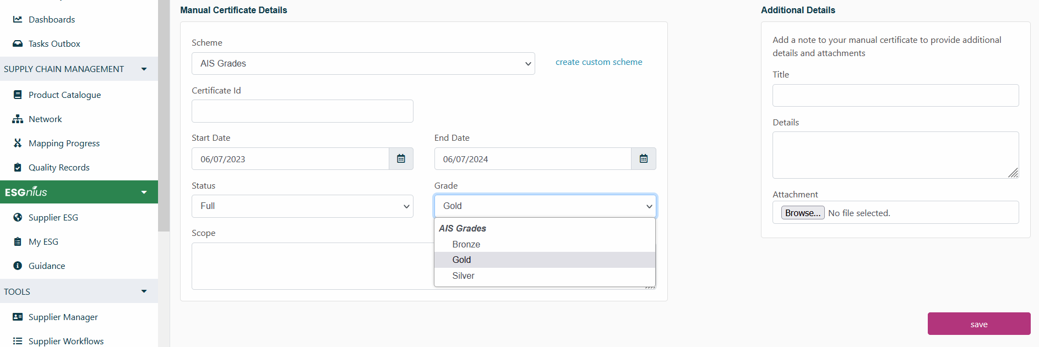
Task: Click the Tasks Outbox tray icon
Action: point(18,43)
